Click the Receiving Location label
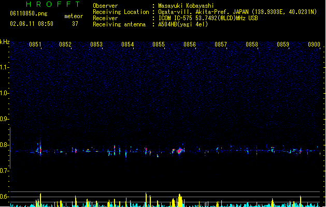This screenshot has width=326, height=207. click(x=121, y=12)
